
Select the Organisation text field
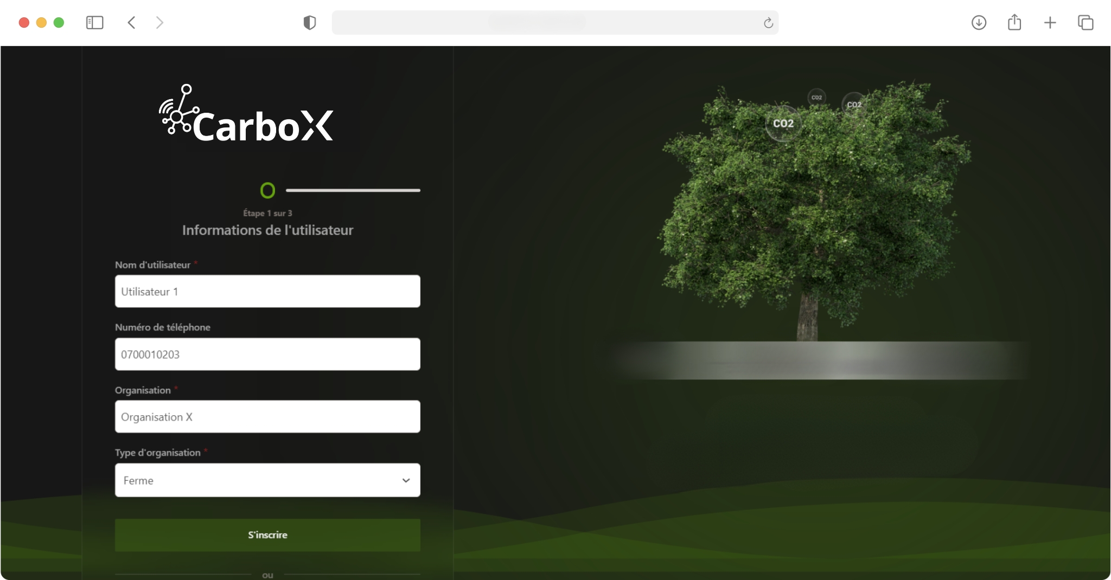coord(267,417)
